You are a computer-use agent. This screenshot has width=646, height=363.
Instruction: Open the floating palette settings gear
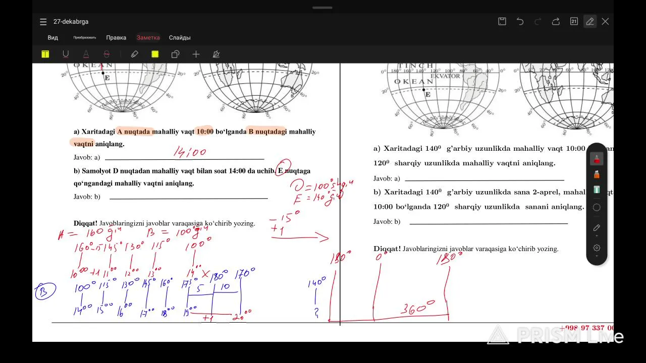click(597, 248)
